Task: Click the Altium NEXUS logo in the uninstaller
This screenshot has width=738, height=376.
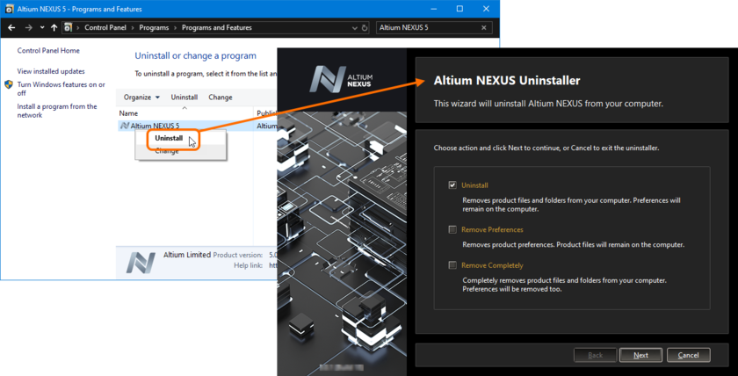Action: point(341,78)
